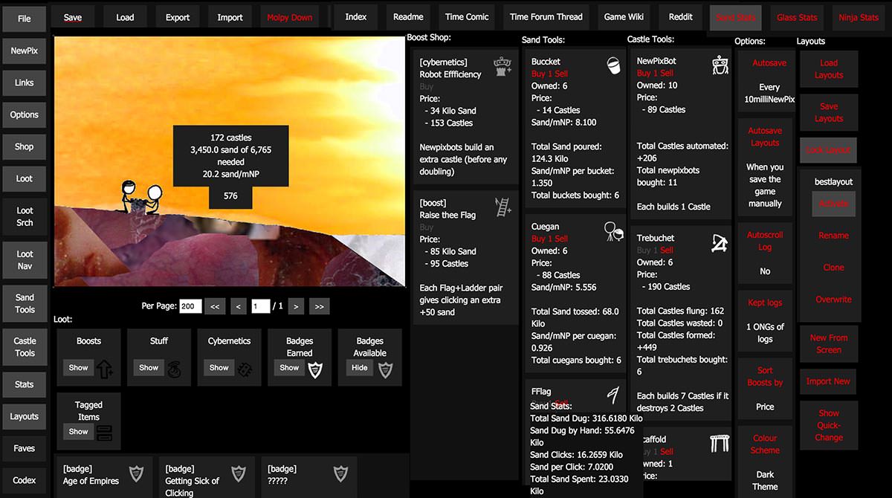
Task: Click the Per Page input field
Action: [x=190, y=306]
